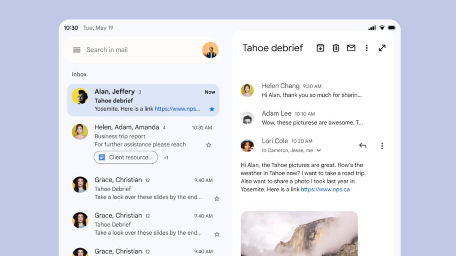Open the nps.ca link in Lori's message
Image resolution: width=456 pixels, height=256 pixels.
pos(325,189)
